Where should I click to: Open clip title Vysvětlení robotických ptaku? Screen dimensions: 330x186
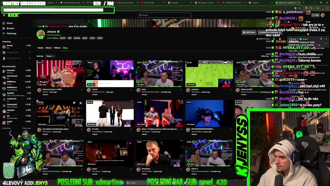pos(55,129)
